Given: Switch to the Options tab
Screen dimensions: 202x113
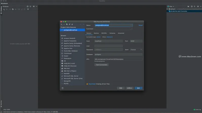Looking at the screenshot, I should point(96,33).
